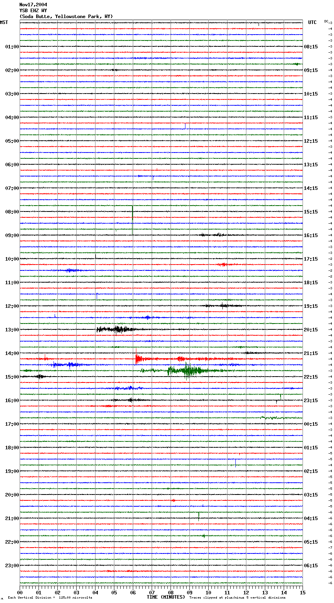Click the 00:15 UTC time label
Image resolution: width=334 pixels, height=603 pixels.
(x=311, y=424)
